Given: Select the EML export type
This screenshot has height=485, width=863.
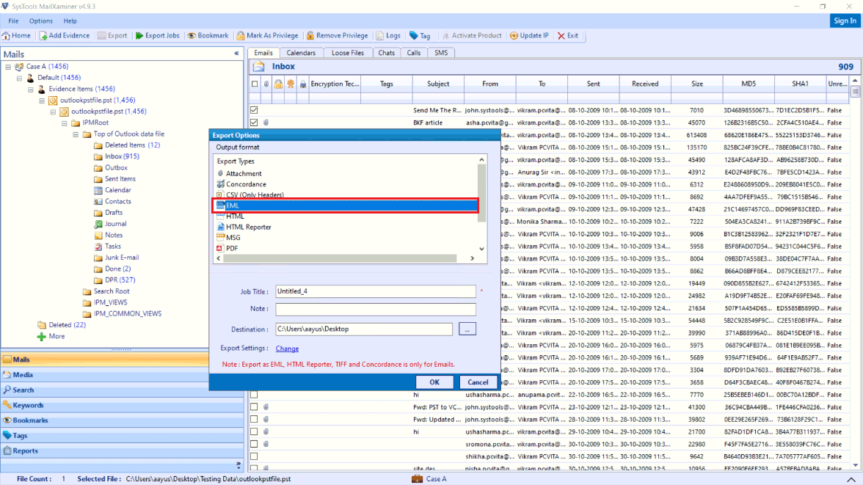Looking at the screenshot, I should (346, 205).
